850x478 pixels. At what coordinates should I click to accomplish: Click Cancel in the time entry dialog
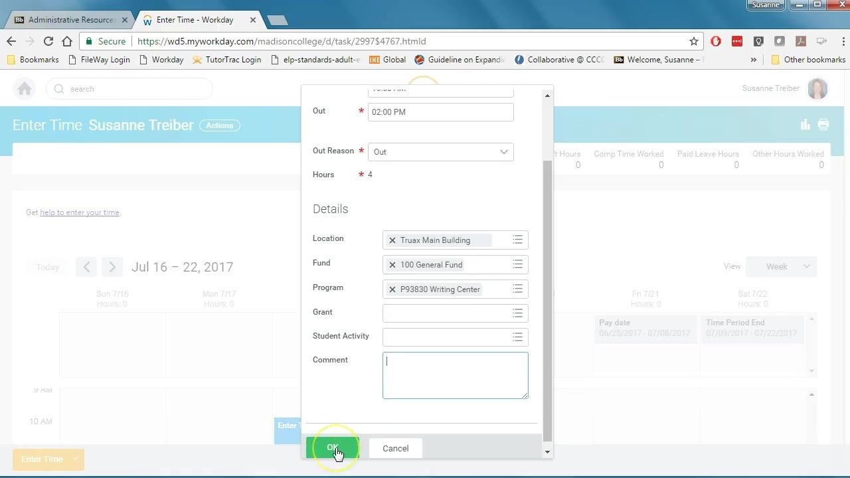pyautogui.click(x=395, y=448)
